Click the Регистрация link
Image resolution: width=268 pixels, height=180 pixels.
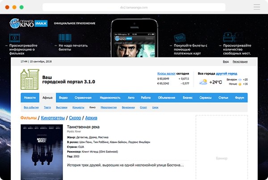click(x=240, y=61)
